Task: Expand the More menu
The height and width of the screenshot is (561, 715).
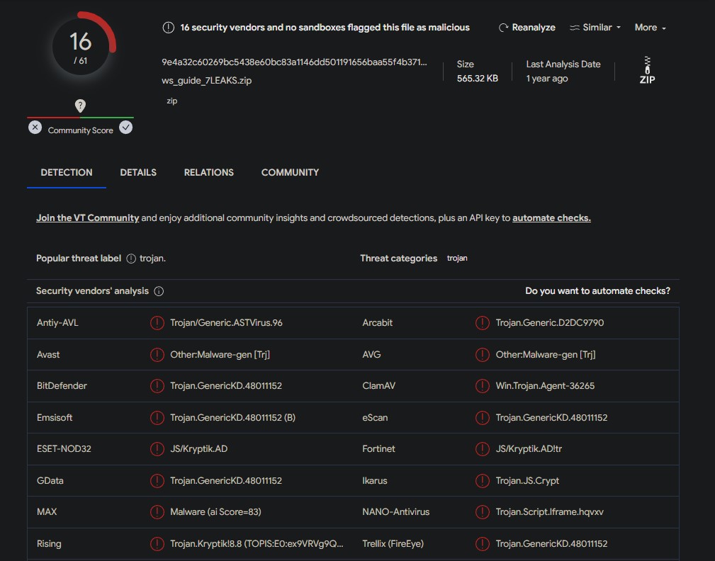Action: pos(651,28)
